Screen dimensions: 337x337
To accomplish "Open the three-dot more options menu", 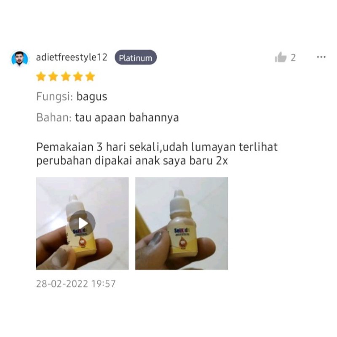I will (x=321, y=57).
